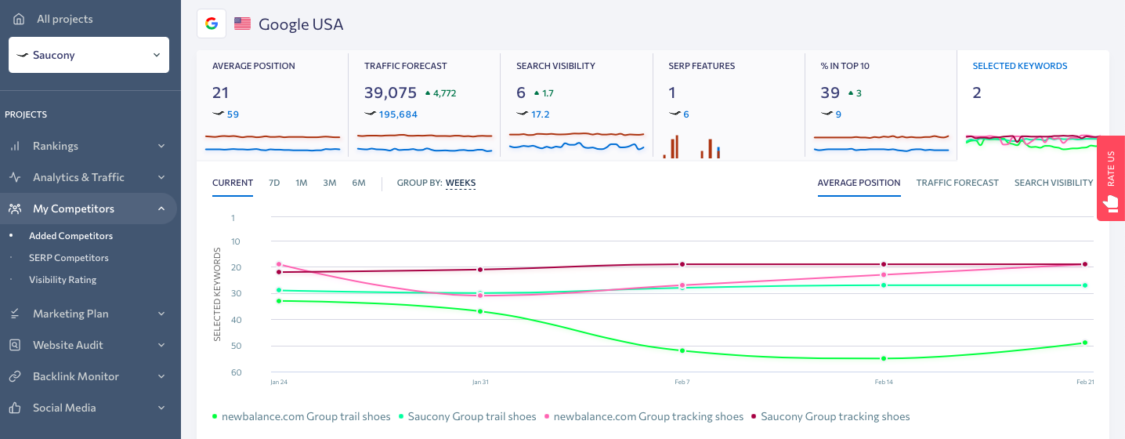Select the CURRENT period tab

coord(233,183)
